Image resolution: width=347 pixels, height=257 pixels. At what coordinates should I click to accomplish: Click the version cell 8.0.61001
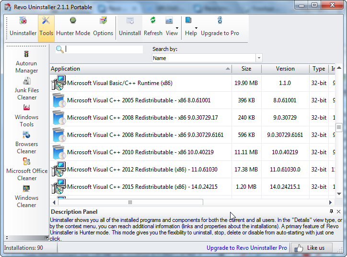click(x=285, y=100)
